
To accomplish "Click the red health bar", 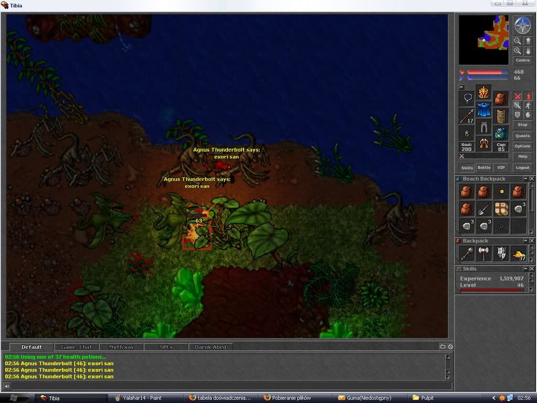I will (488, 72).
